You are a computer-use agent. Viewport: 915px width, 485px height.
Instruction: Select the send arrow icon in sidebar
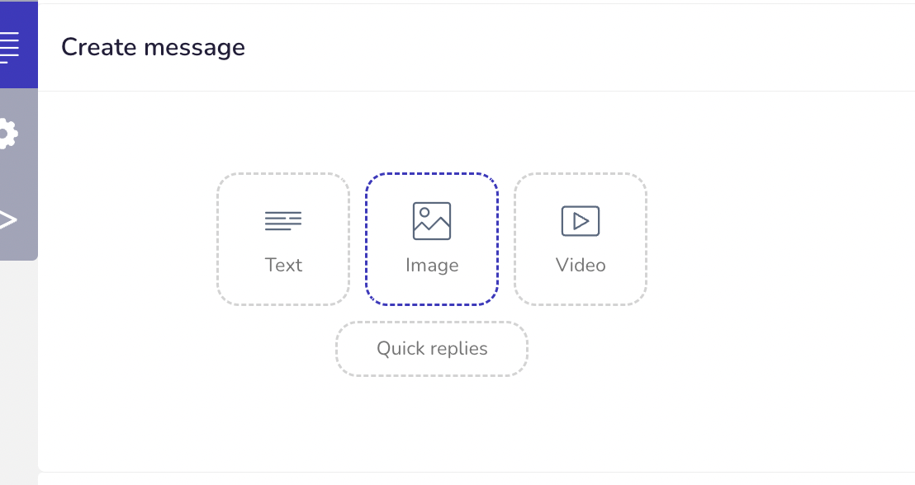7,219
